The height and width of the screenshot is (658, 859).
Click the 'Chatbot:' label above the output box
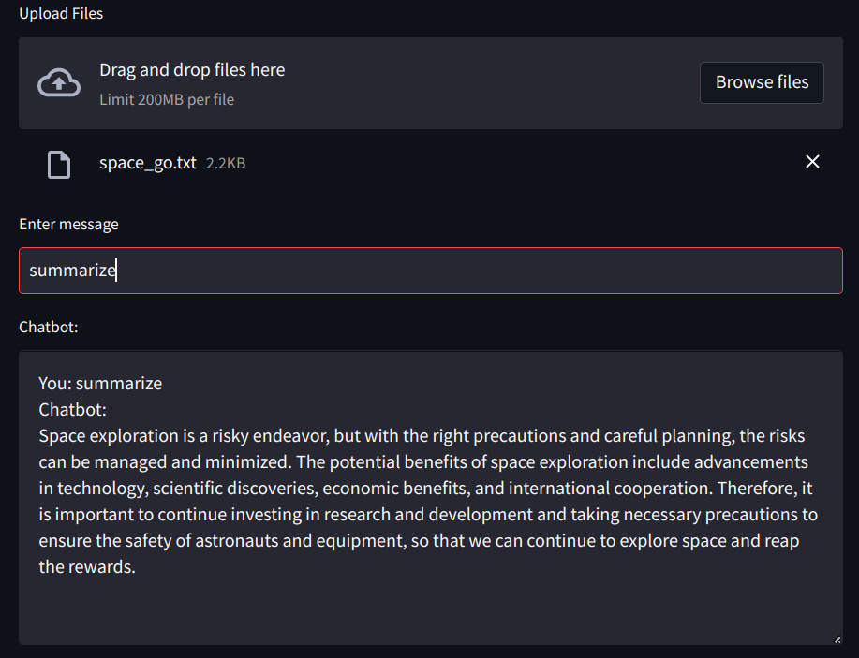pos(48,327)
